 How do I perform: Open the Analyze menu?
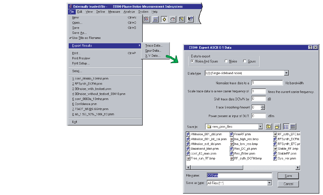click(x=129, y=12)
